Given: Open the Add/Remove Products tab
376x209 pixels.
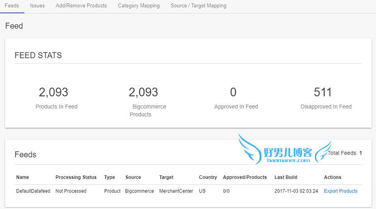Looking at the screenshot, I should pos(81,6).
